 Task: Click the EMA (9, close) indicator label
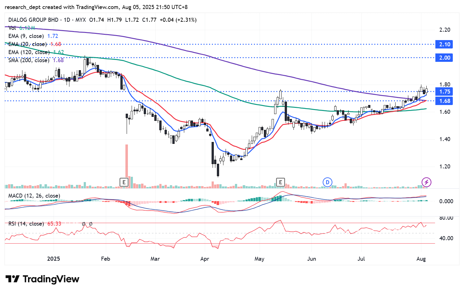pos(26,36)
